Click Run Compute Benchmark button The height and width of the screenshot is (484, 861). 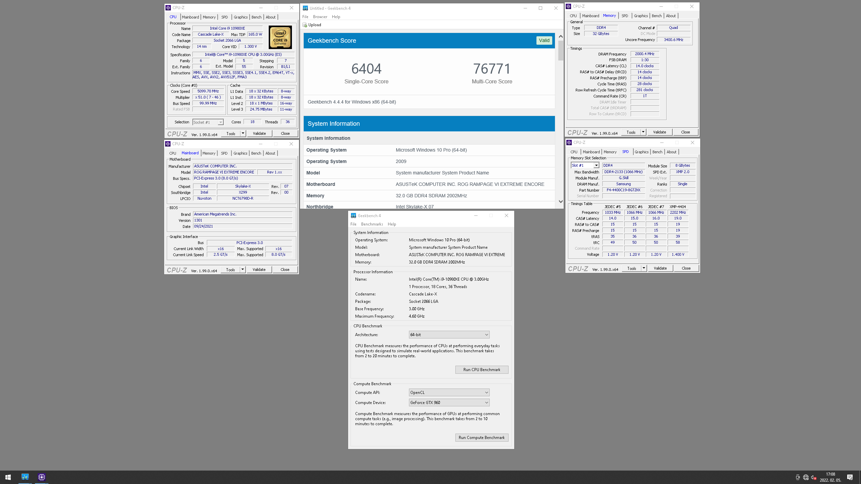(x=482, y=438)
